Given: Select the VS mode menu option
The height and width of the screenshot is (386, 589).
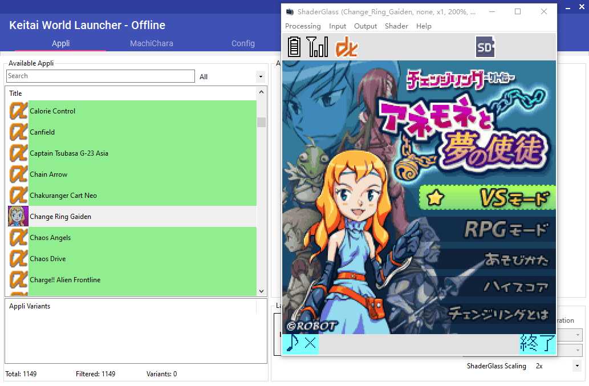Looking at the screenshot, I should (x=488, y=197).
